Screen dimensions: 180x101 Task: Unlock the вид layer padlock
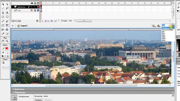[x=35, y=10]
